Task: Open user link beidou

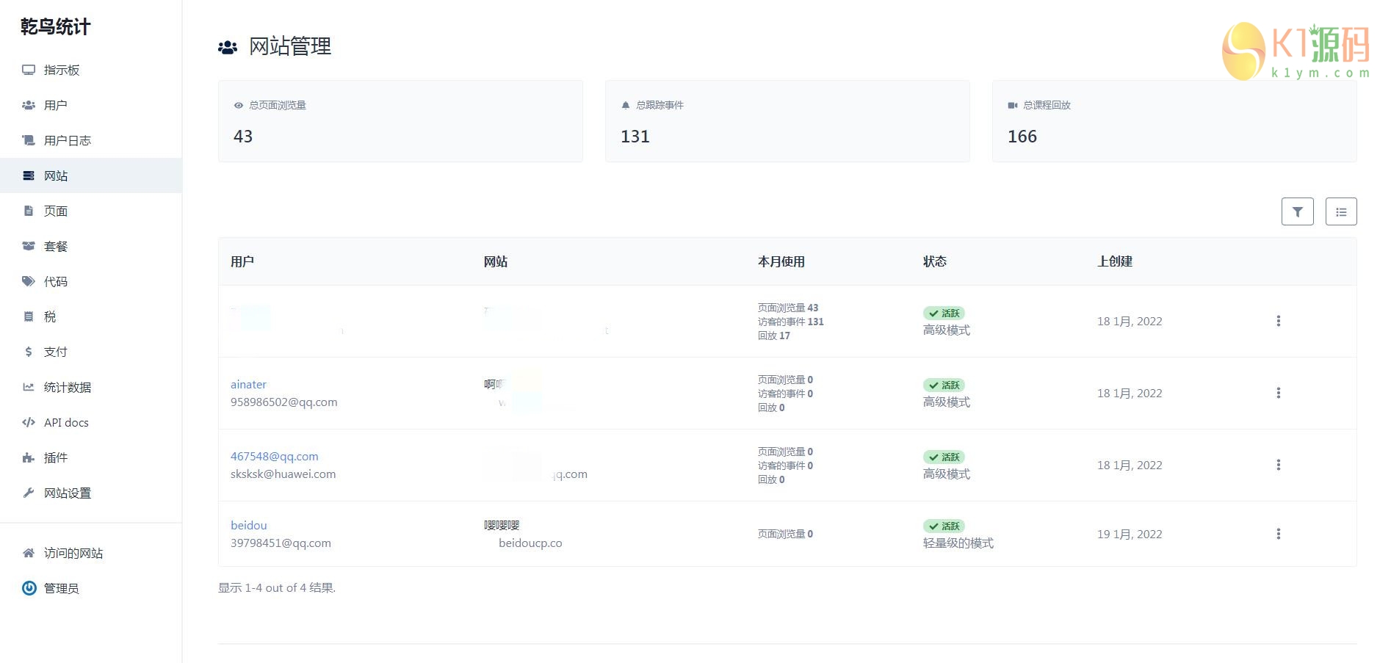Action: [x=249, y=525]
